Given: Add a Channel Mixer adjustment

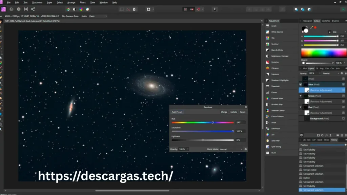Looking at the screenshot, I should (x=282, y=99).
